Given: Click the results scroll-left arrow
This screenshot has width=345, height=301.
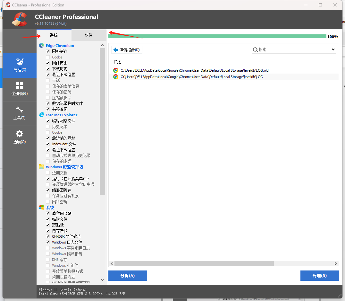Looking at the screenshot, I should click(x=112, y=263).
